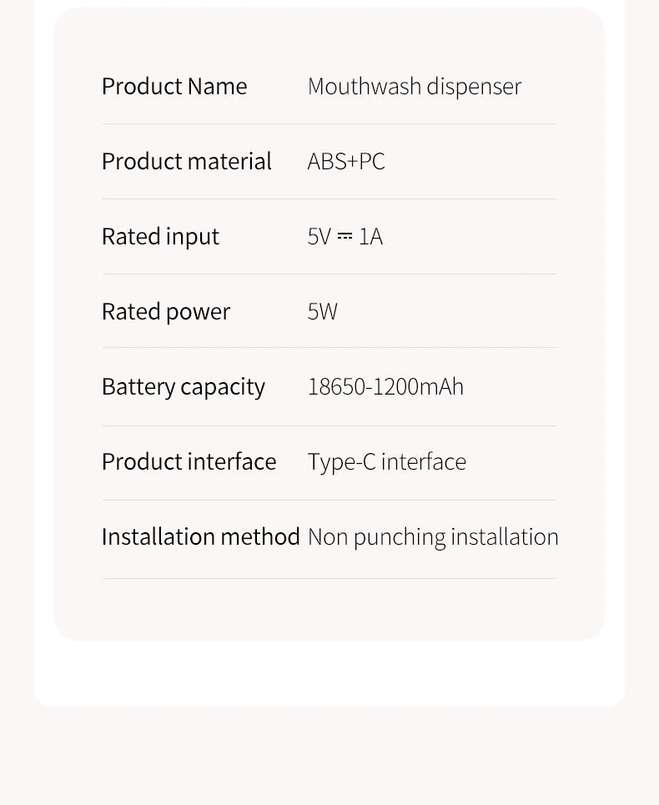
Task: Click the Rated input label
Action: 161,237
